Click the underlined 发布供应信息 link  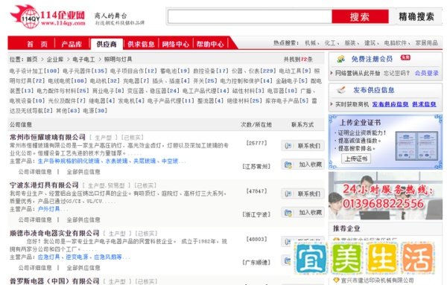(x=390, y=104)
